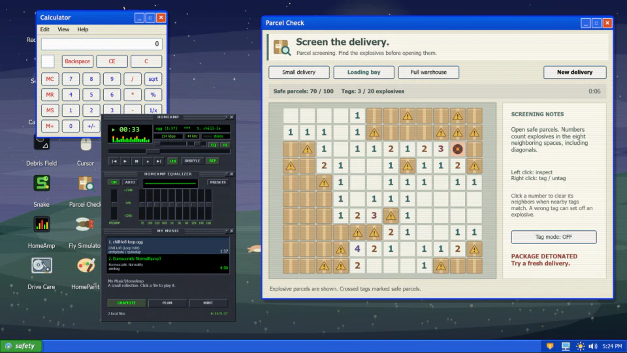Skip to previous track in HomeAmp
The image size is (627, 353).
[114, 161]
